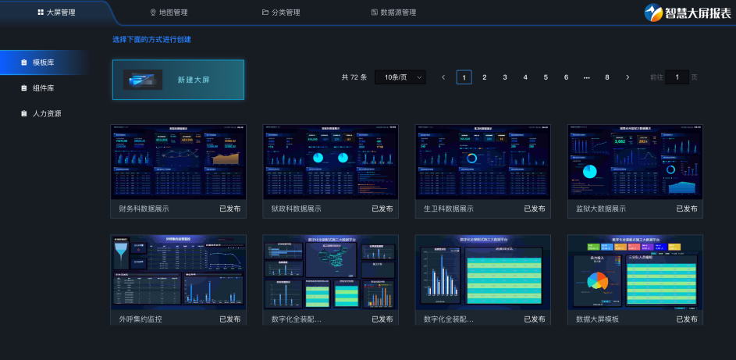This screenshot has height=360, width=736.
Task: Click the 大屏管理 grid icon
Action: (x=41, y=12)
